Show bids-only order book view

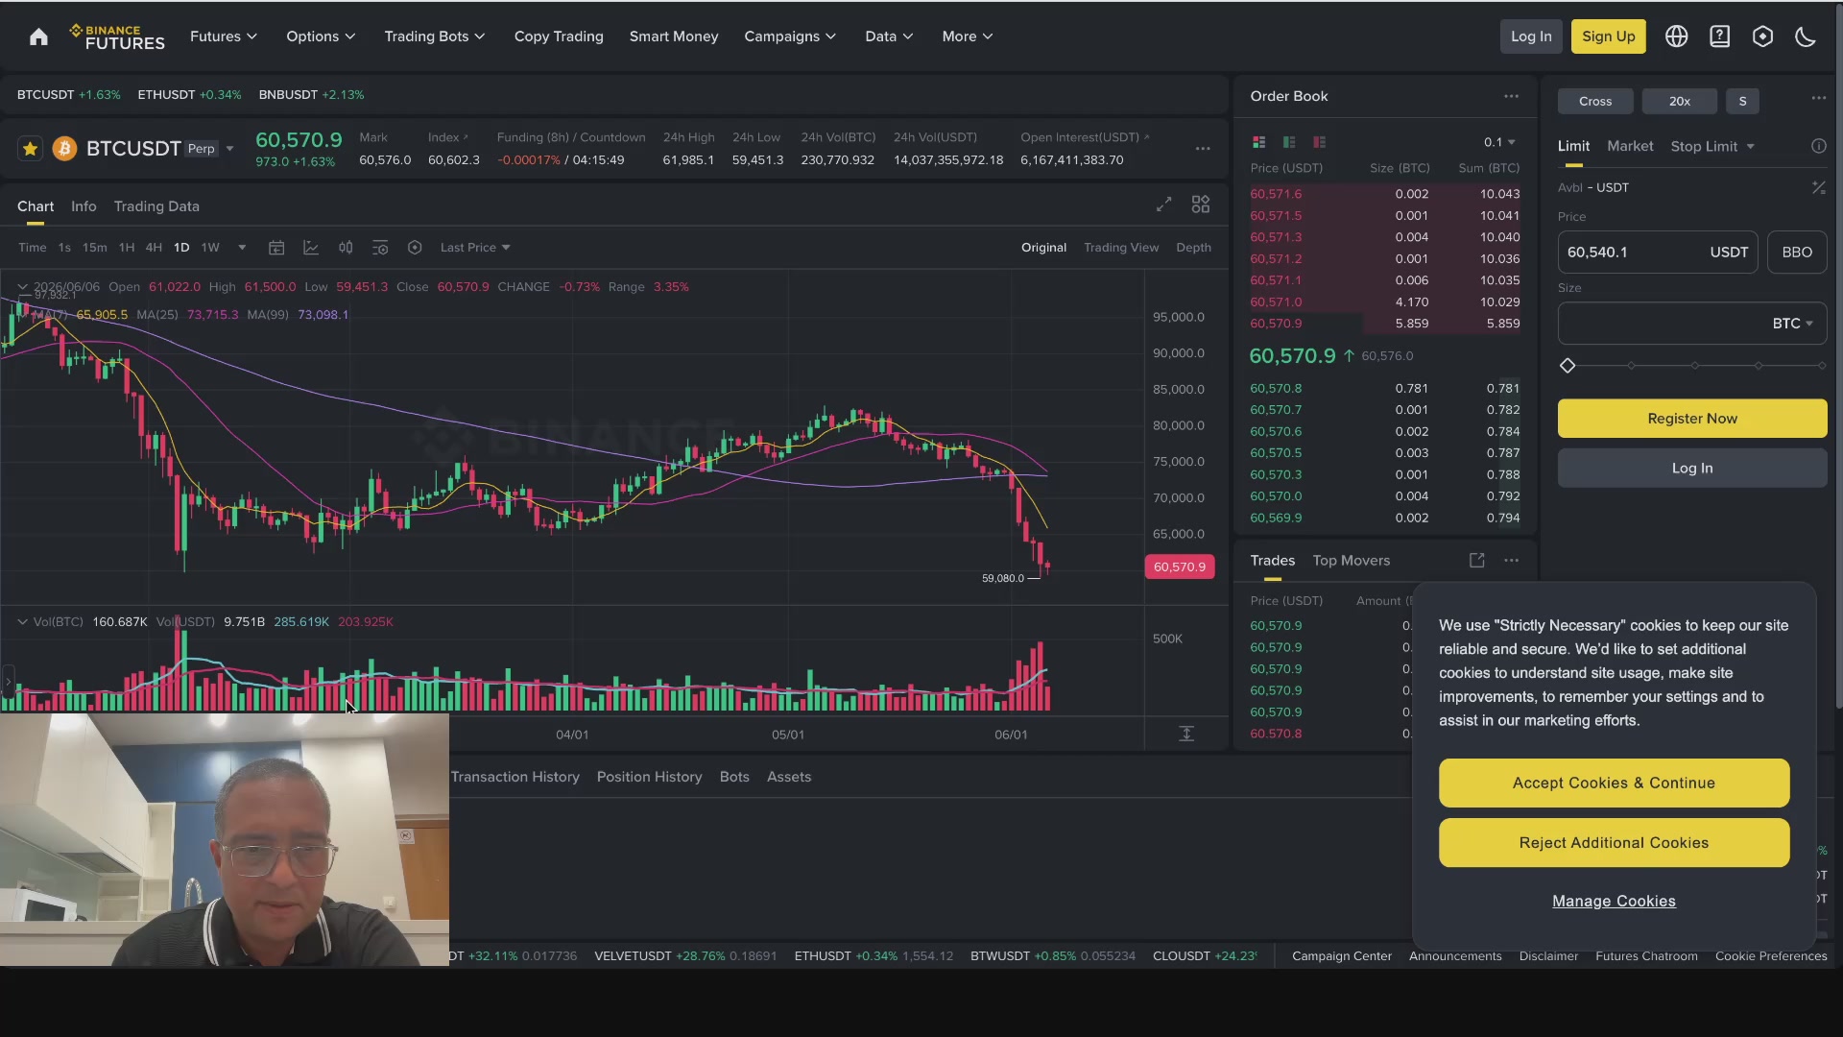(x=1289, y=142)
